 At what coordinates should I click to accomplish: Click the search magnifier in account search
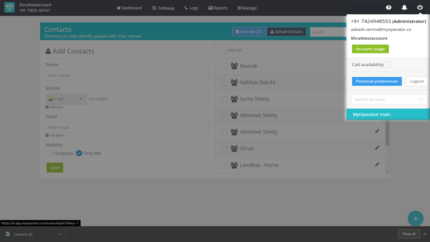point(421,99)
